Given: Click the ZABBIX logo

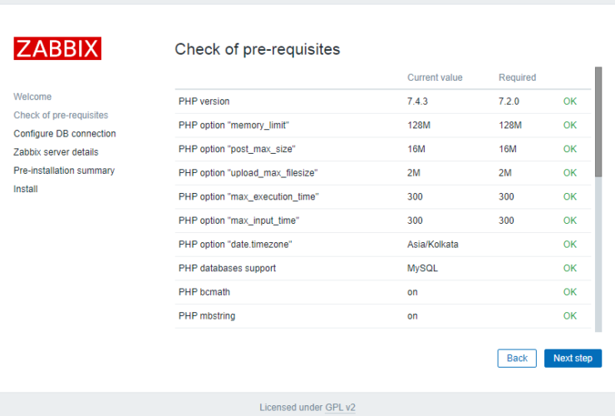Looking at the screenshot, I should 57,48.
